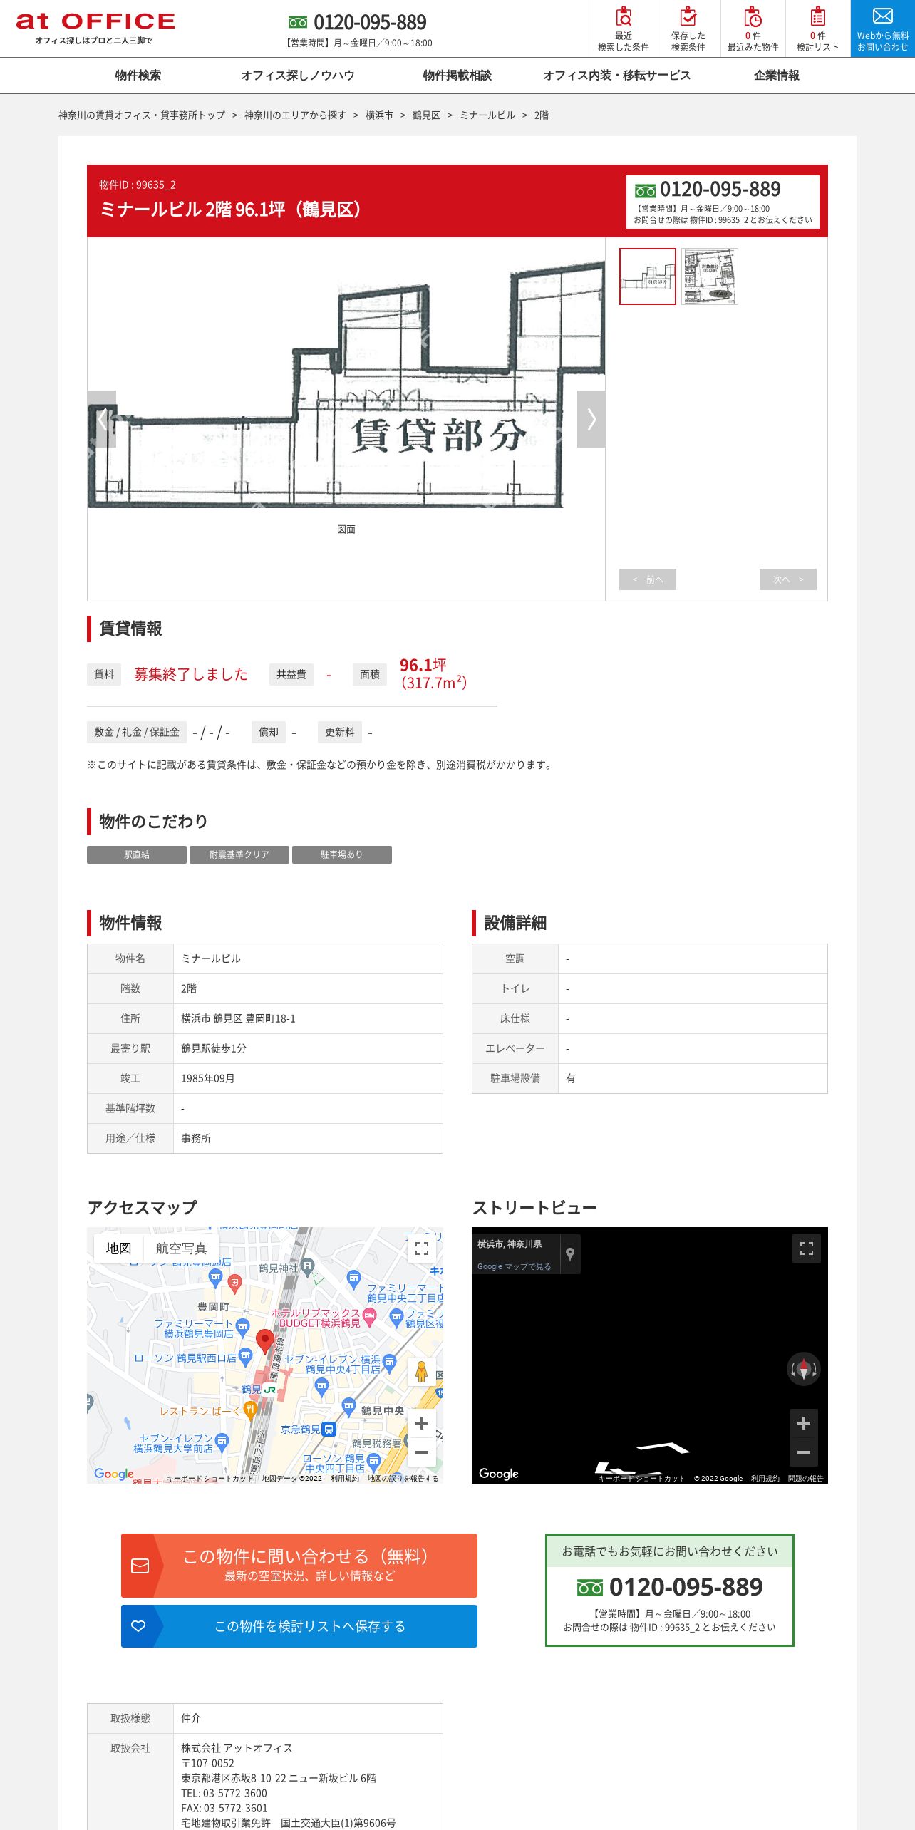915x1830 pixels.
Task: Show previous floor plan image arrow
Action: (102, 419)
